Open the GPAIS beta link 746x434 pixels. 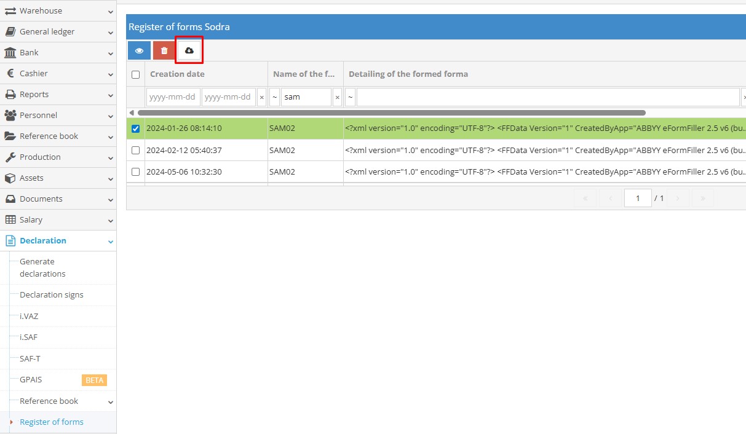[x=31, y=380]
